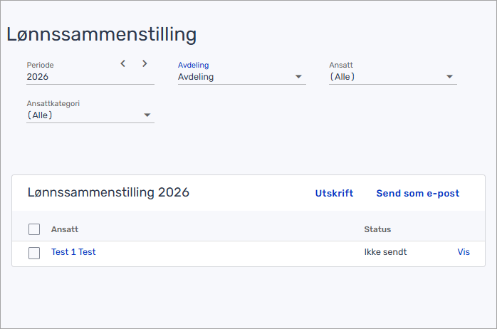Click Vis to view the summary
The image size is (497, 329).
click(464, 252)
